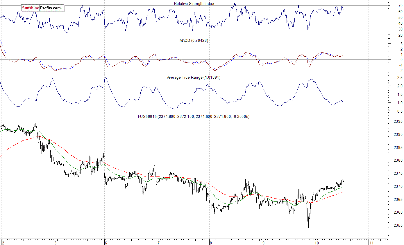Click the ATR axis value 1.5
Image resolution: width=404 pixels, height=245 pixels.
[400, 94]
